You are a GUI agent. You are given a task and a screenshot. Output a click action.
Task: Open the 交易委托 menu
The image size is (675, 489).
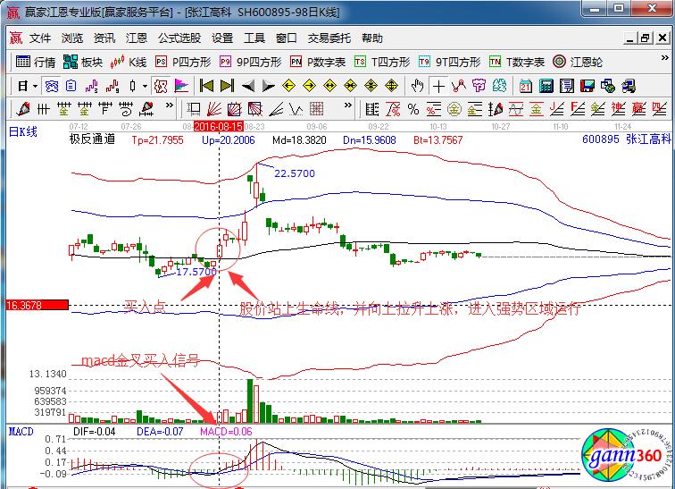(x=329, y=38)
